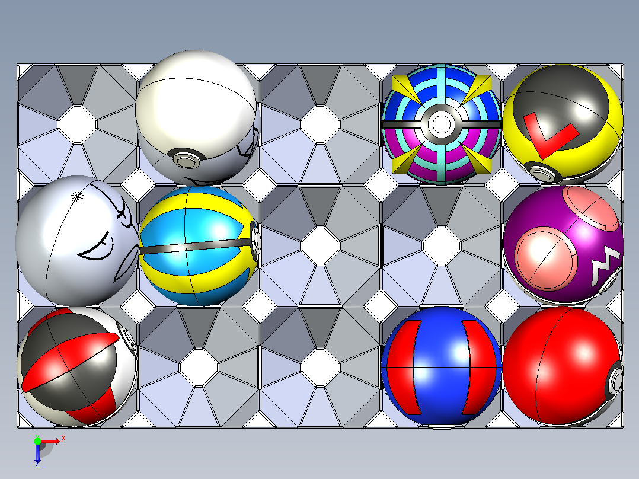This screenshot has width=639, height=479.
Task: Select the black ball with the red band
Action: click(76, 367)
